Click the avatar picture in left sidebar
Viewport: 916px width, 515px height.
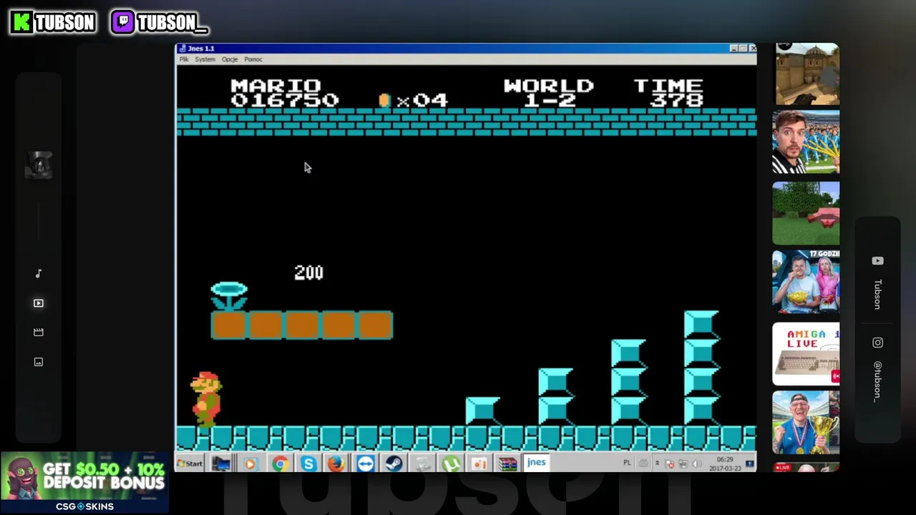[39, 165]
